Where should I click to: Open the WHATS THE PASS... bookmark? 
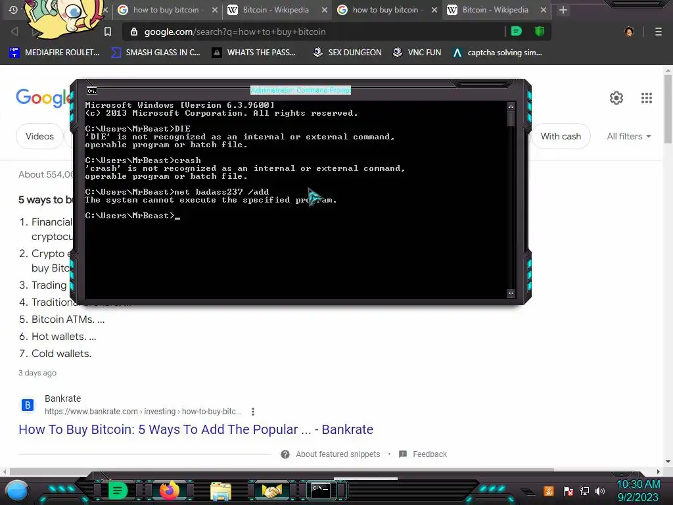coord(254,53)
